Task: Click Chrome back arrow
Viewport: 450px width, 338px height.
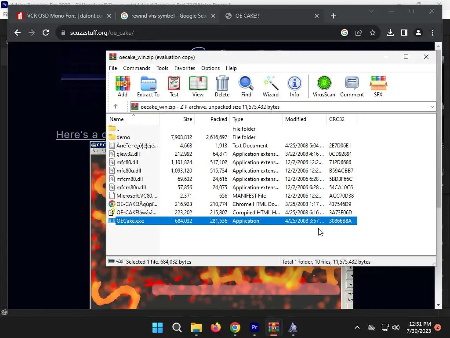Action: point(18,33)
